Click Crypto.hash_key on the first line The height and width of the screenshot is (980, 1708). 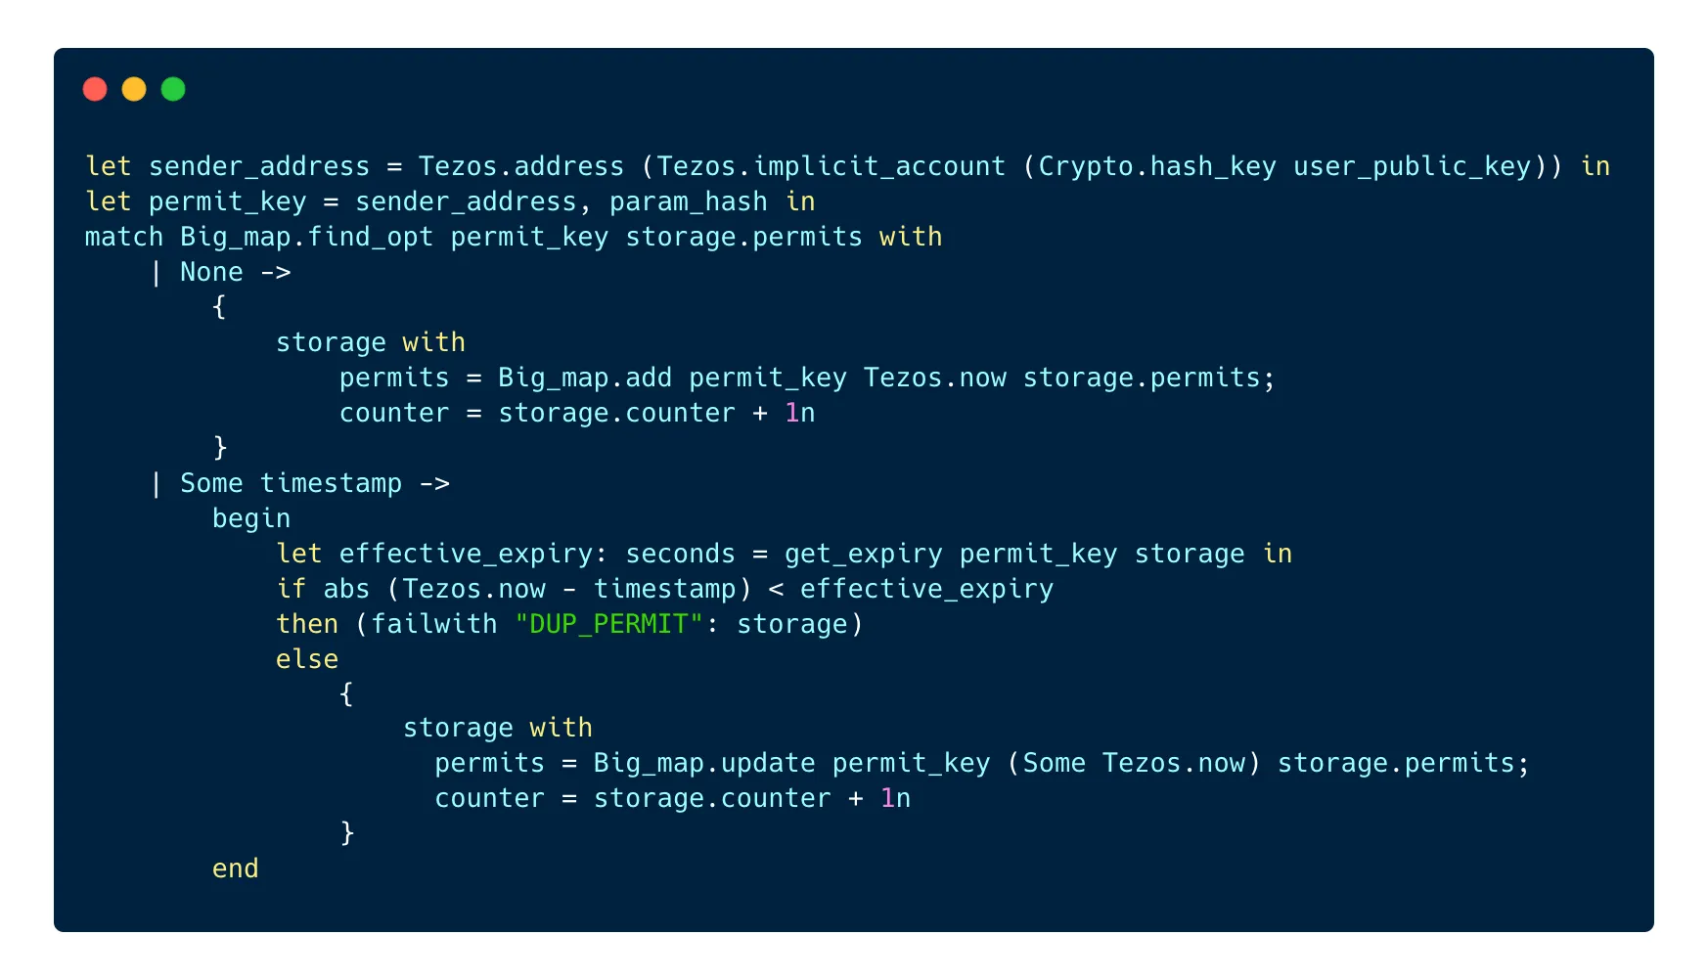tap(1157, 166)
